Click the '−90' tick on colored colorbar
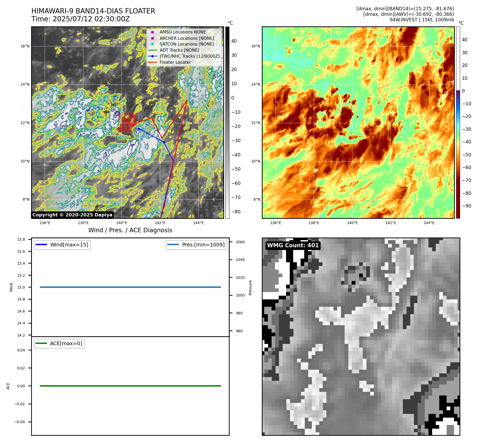This screenshot has height=445, width=478. click(467, 206)
